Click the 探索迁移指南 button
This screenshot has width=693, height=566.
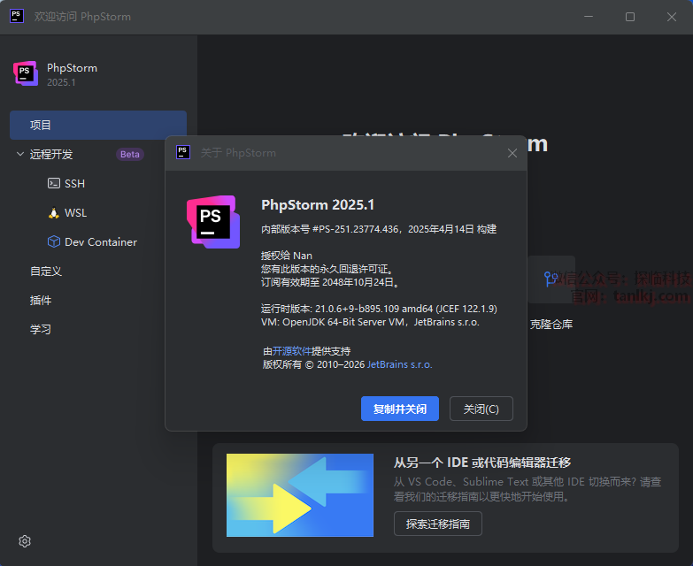point(438,524)
